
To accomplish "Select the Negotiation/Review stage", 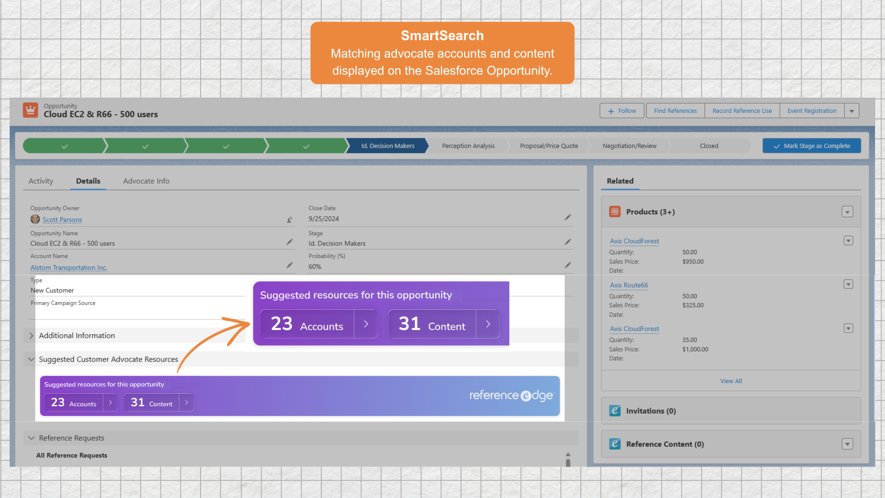I will coord(629,146).
